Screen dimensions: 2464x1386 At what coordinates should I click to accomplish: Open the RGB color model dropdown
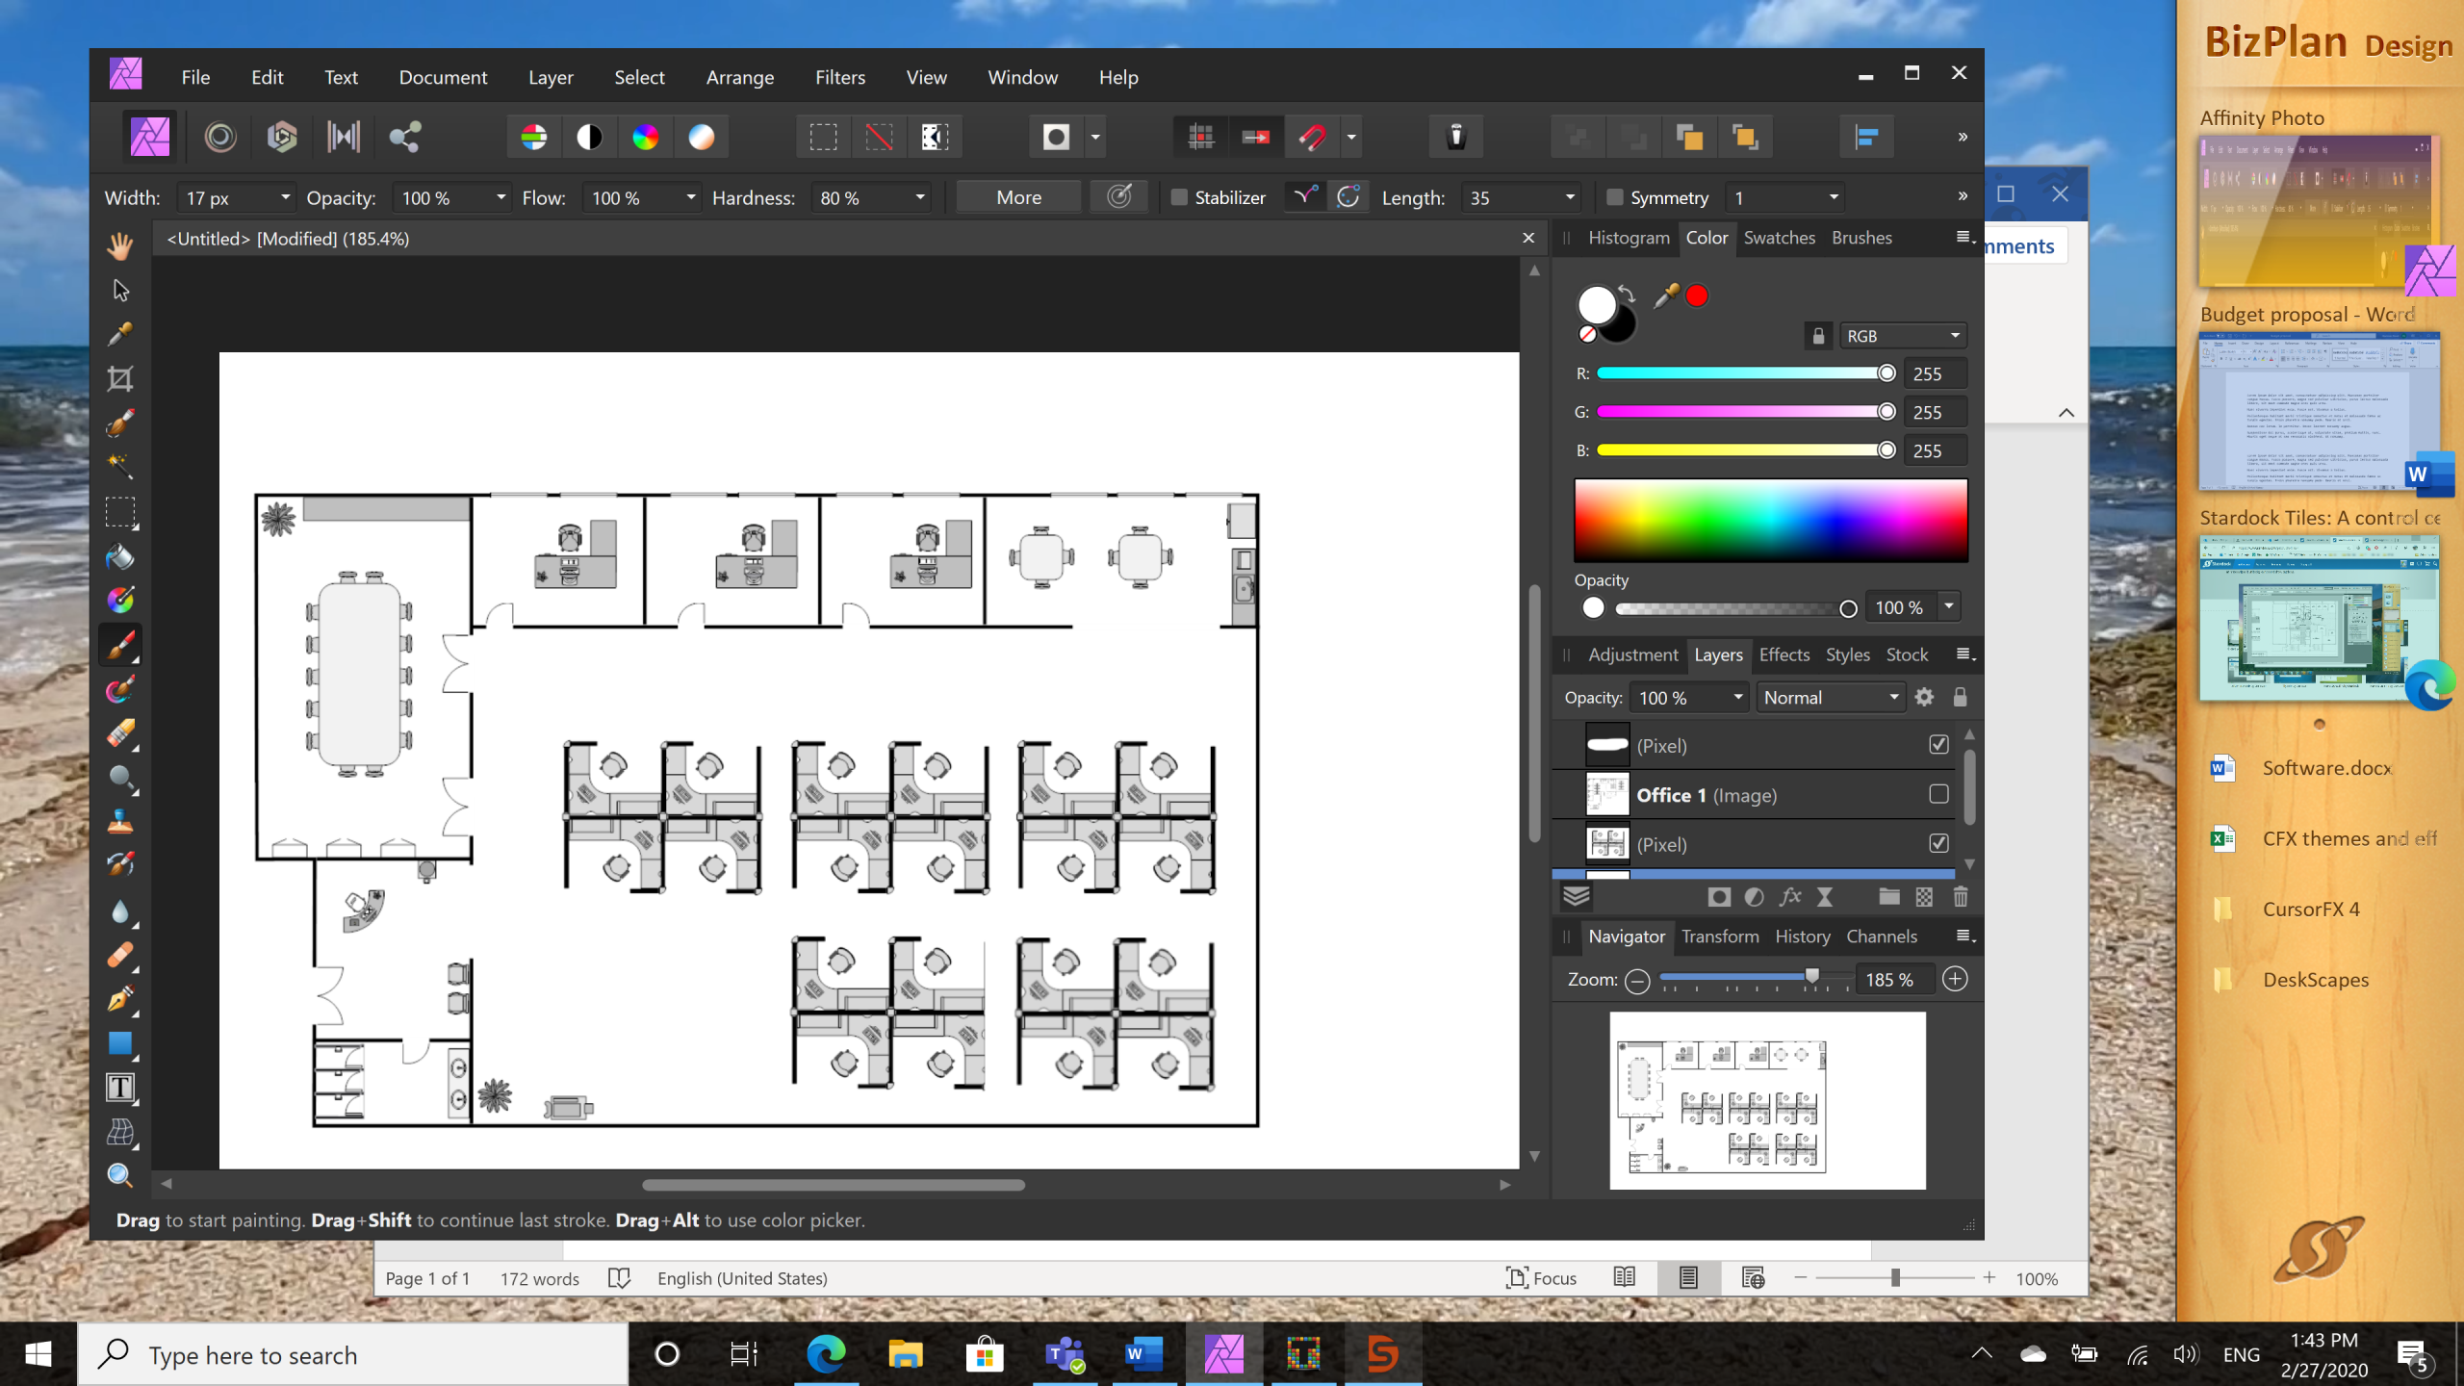point(1902,336)
